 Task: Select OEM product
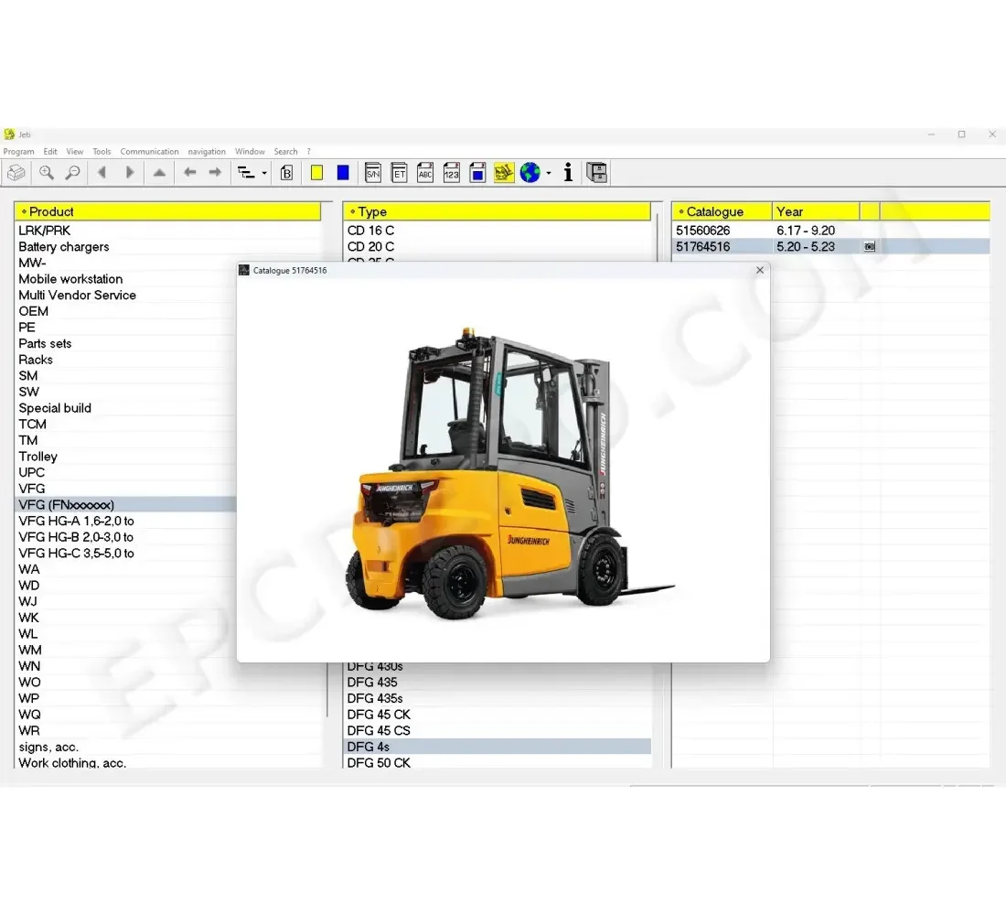33,311
